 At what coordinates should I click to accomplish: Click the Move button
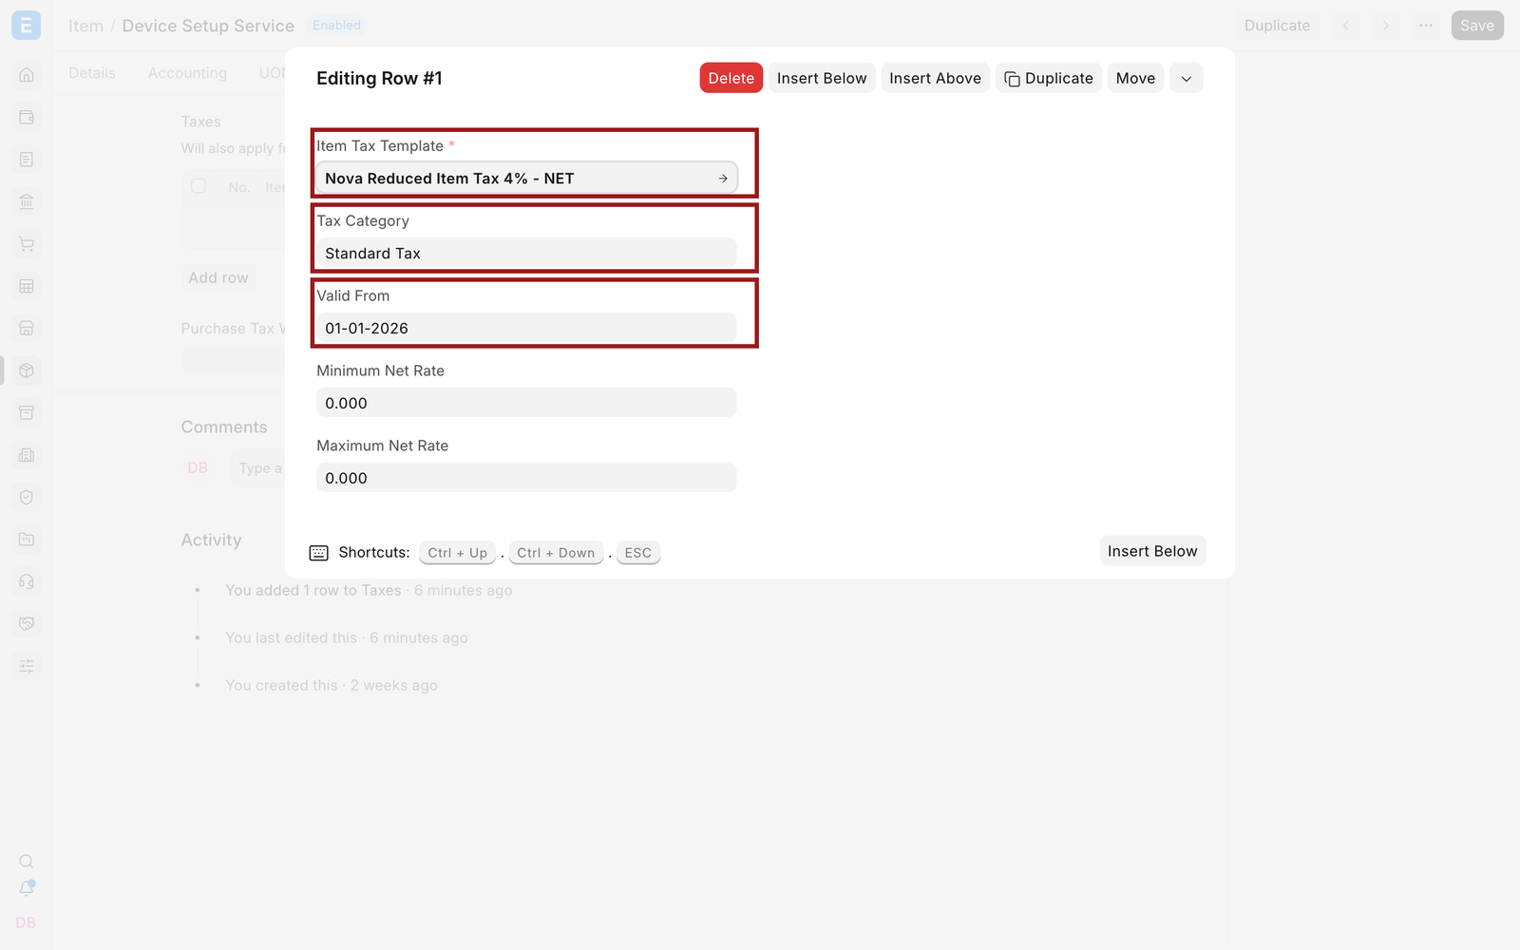[1136, 78]
